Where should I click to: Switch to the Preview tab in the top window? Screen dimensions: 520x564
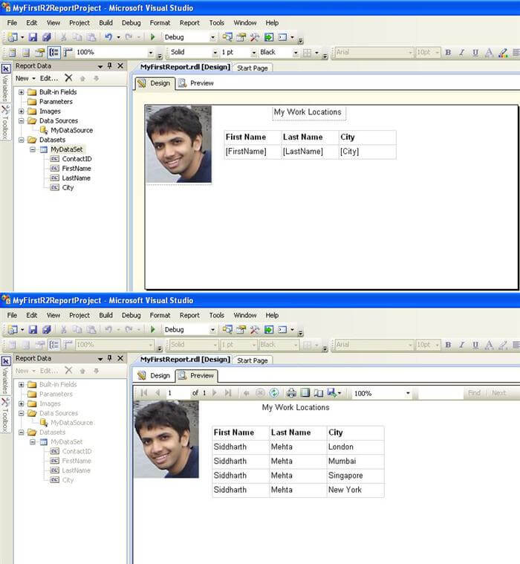pos(196,83)
